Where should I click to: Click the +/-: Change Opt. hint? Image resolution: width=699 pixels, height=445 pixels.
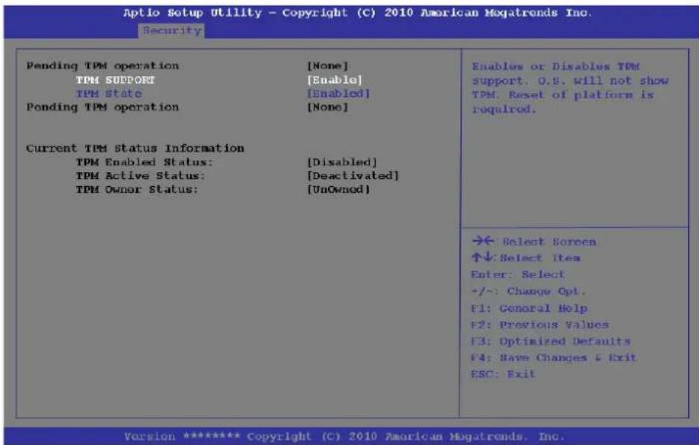tap(528, 292)
